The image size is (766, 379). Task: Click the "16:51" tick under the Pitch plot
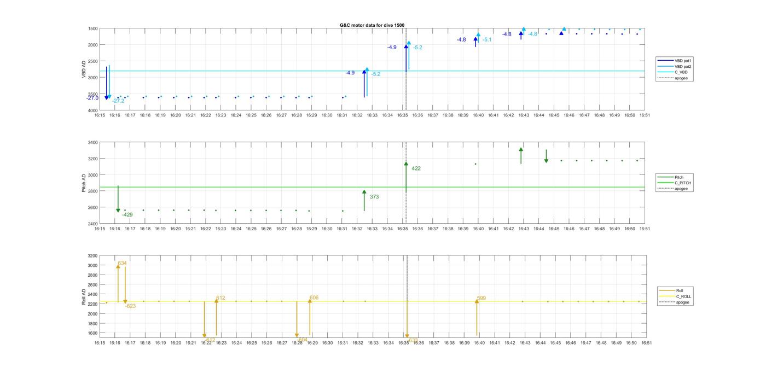click(645, 229)
